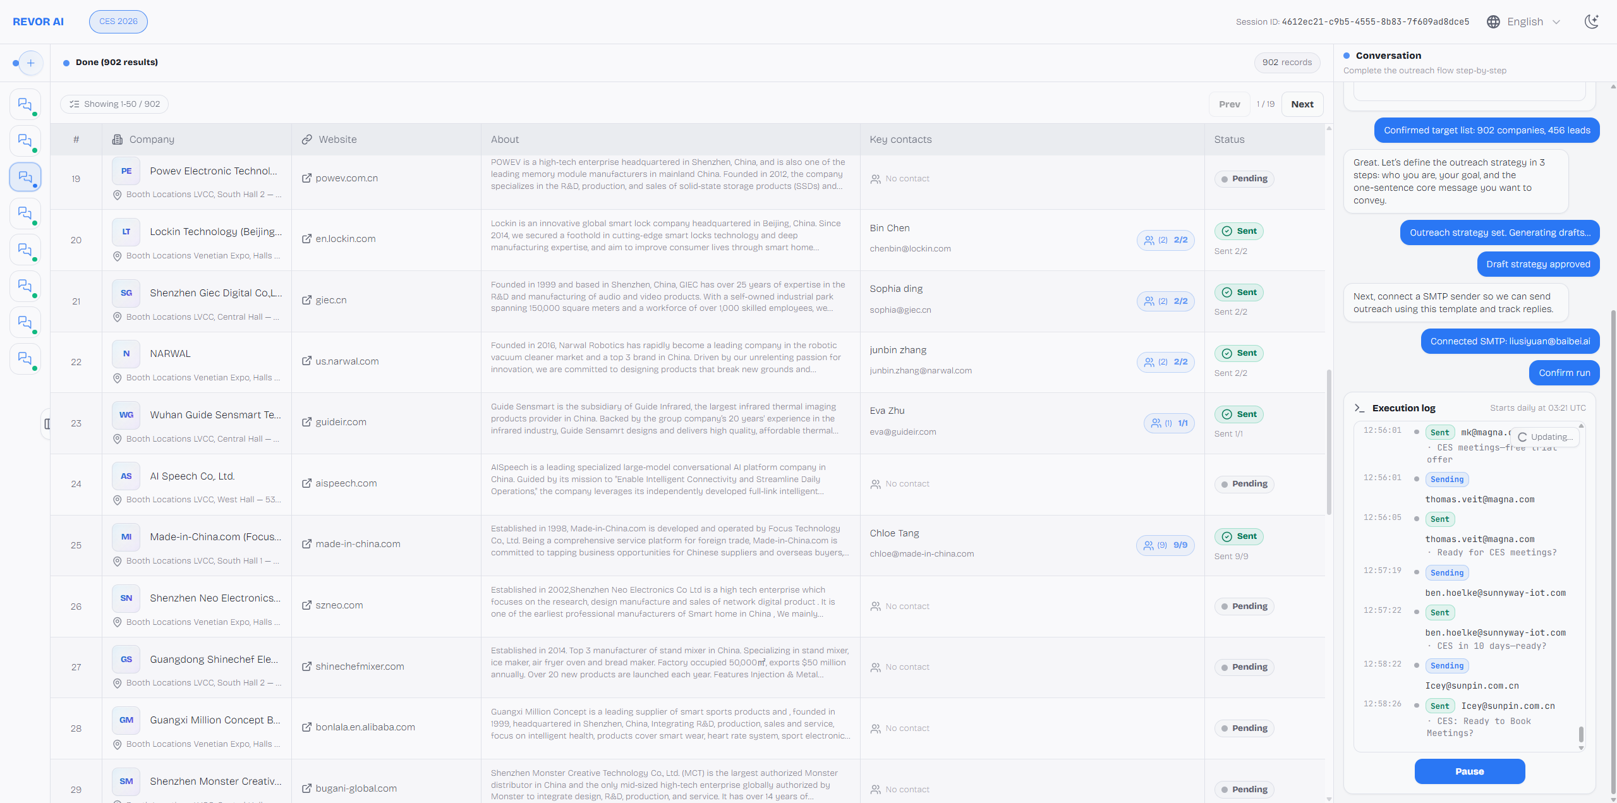The height and width of the screenshot is (803, 1617).
Task: Open the first conversation icon in sidebar
Action: pyautogui.click(x=25, y=104)
